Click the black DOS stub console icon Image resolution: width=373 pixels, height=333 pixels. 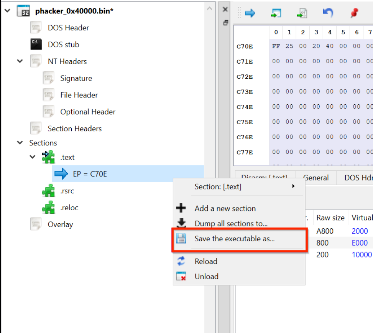36,45
